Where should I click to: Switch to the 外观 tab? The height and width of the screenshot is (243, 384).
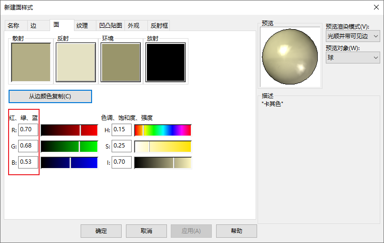coord(136,25)
